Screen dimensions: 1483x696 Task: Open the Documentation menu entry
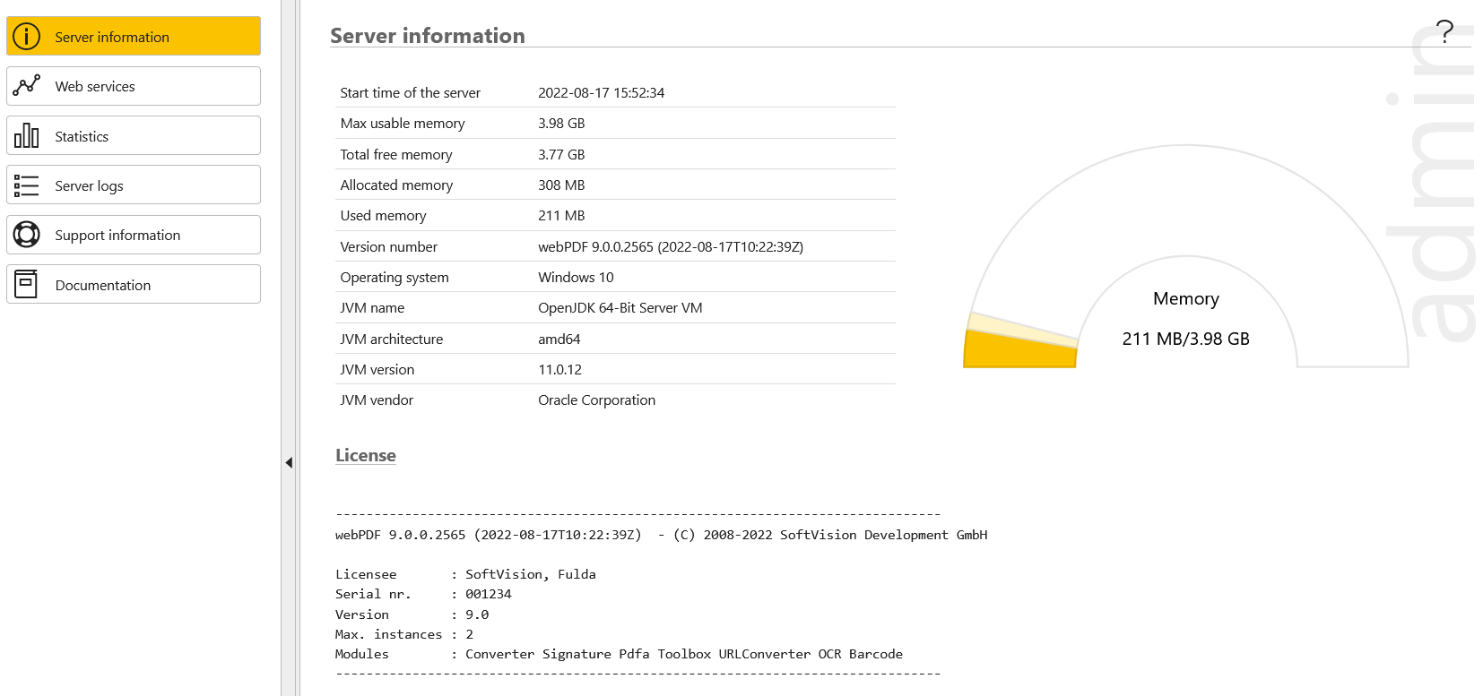[134, 285]
